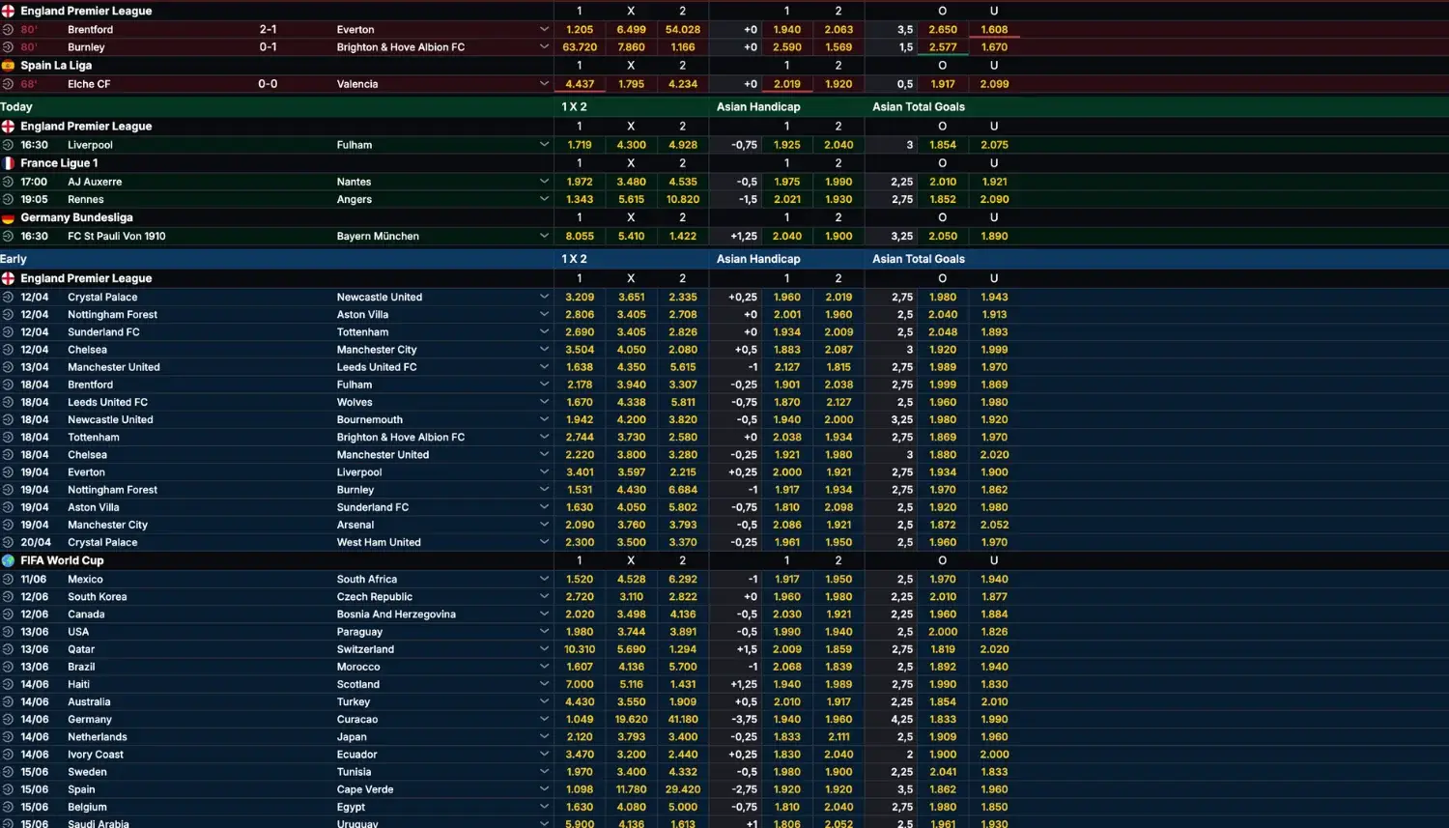Select the Today section header

16,107
